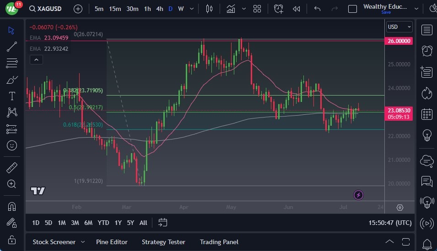This screenshot has width=437, height=251.
Task: Open the calendar panel in right sidebar
Action: coord(426,114)
